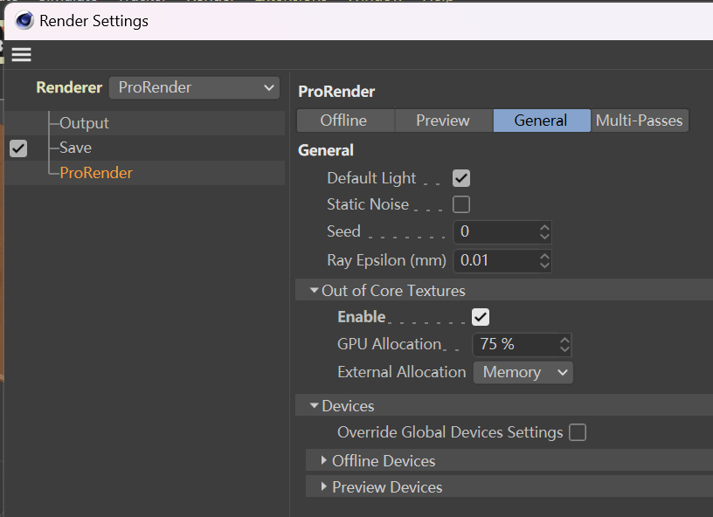
Task: Select ProRender in the settings tree
Action: click(96, 173)
